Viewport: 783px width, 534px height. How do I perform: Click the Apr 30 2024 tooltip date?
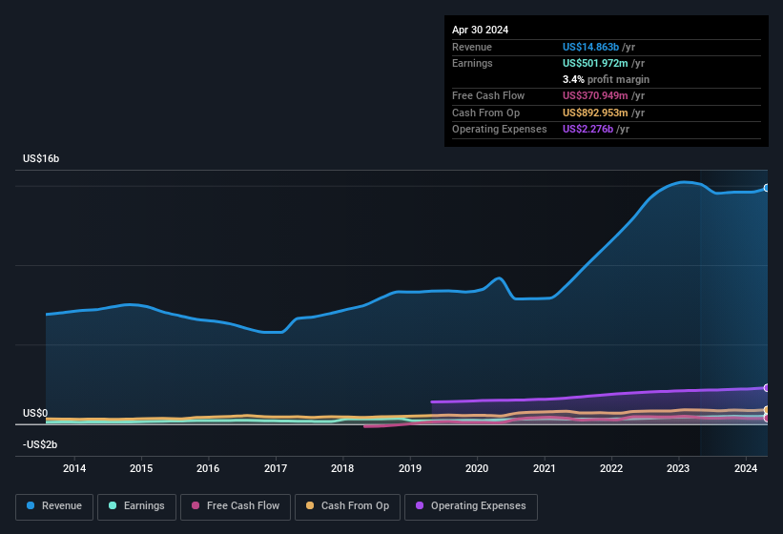tap(480, 30)
